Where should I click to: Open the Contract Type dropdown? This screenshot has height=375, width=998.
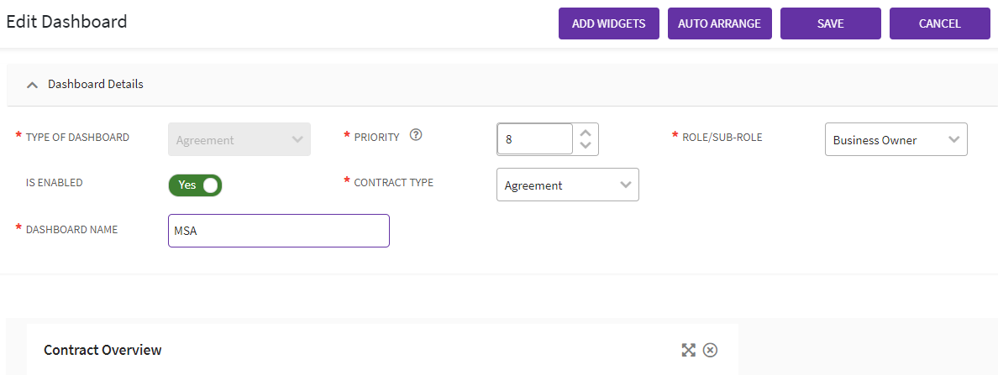click(x=567, y=185)
